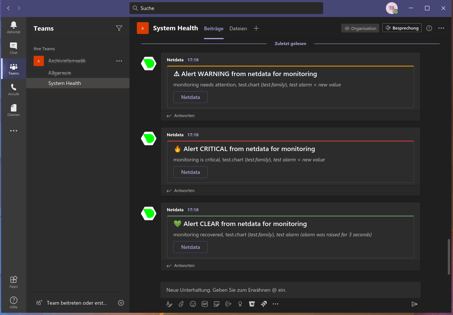The image size is (453, 315).
Task: Open the emoji picker
Action: [x=193, y=304]
